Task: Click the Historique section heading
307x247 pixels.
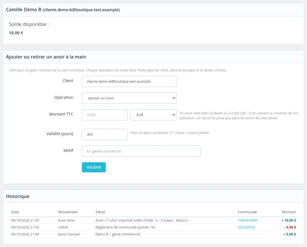Action: [x=18, y=196]
